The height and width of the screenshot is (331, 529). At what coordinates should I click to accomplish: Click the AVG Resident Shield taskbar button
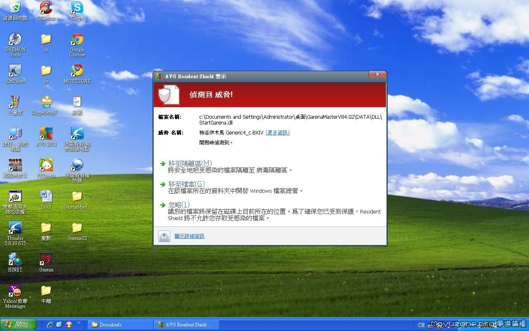186,325
